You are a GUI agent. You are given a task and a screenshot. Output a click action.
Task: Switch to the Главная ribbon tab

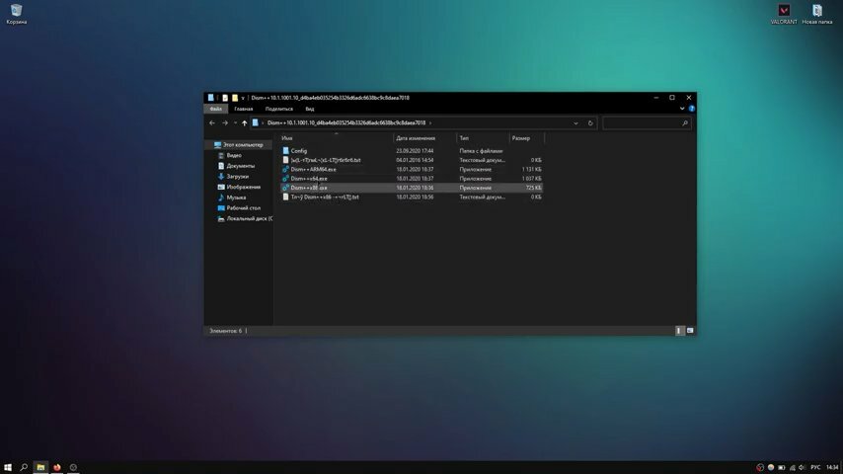pos(244,109)
